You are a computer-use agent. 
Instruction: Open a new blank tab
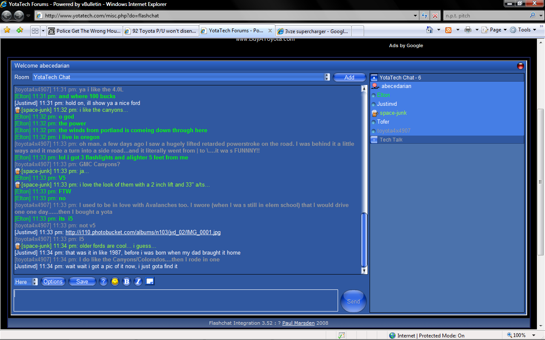pyautogui.click(x=358, y=31)
